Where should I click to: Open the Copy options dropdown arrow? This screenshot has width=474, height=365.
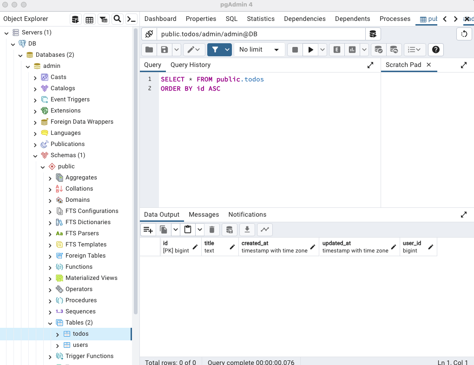pyautogui.click(x=176, y=230)
